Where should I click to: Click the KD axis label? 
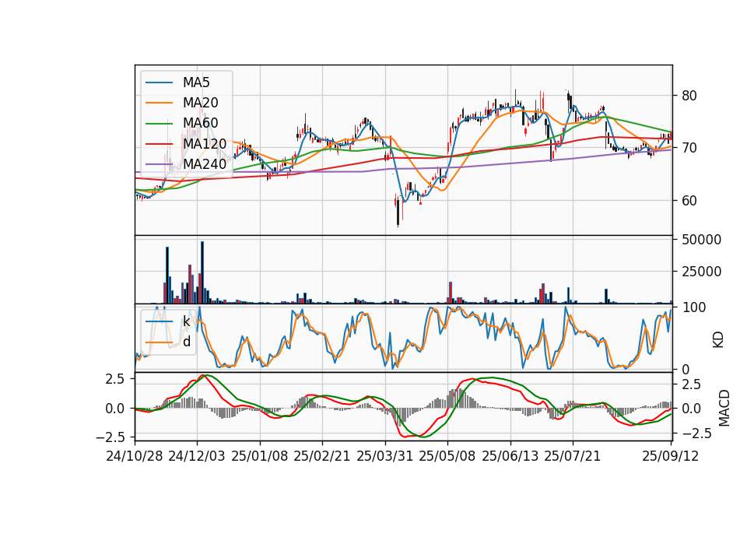(718, 340)
